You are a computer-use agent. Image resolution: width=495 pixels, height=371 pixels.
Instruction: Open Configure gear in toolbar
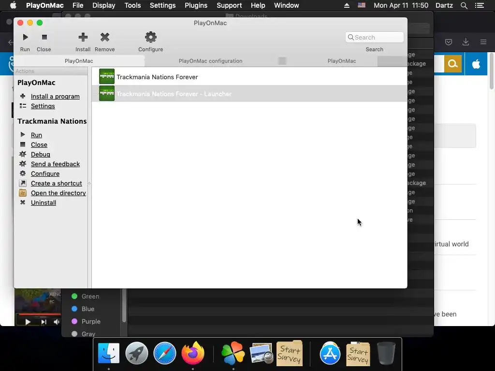(x=151, y=37)
